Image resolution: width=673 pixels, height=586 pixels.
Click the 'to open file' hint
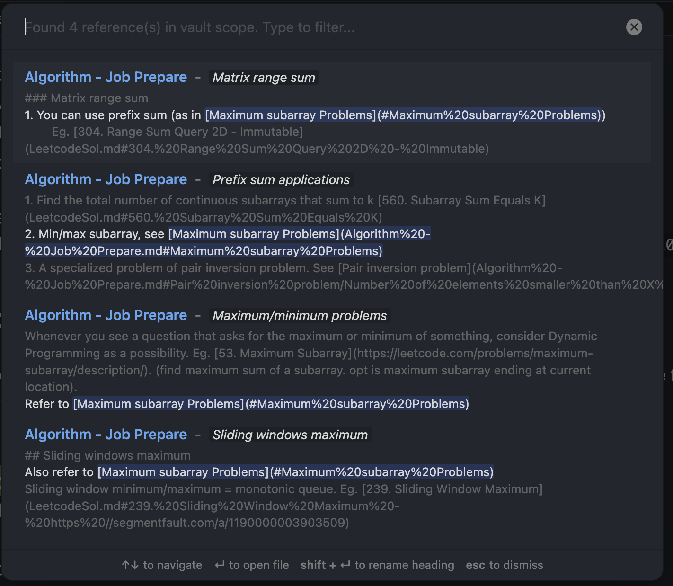[x=251, y=565]
